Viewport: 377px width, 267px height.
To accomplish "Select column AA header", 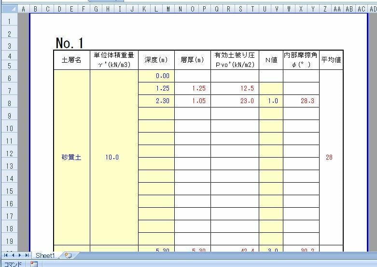I will (x=337, y=9).
